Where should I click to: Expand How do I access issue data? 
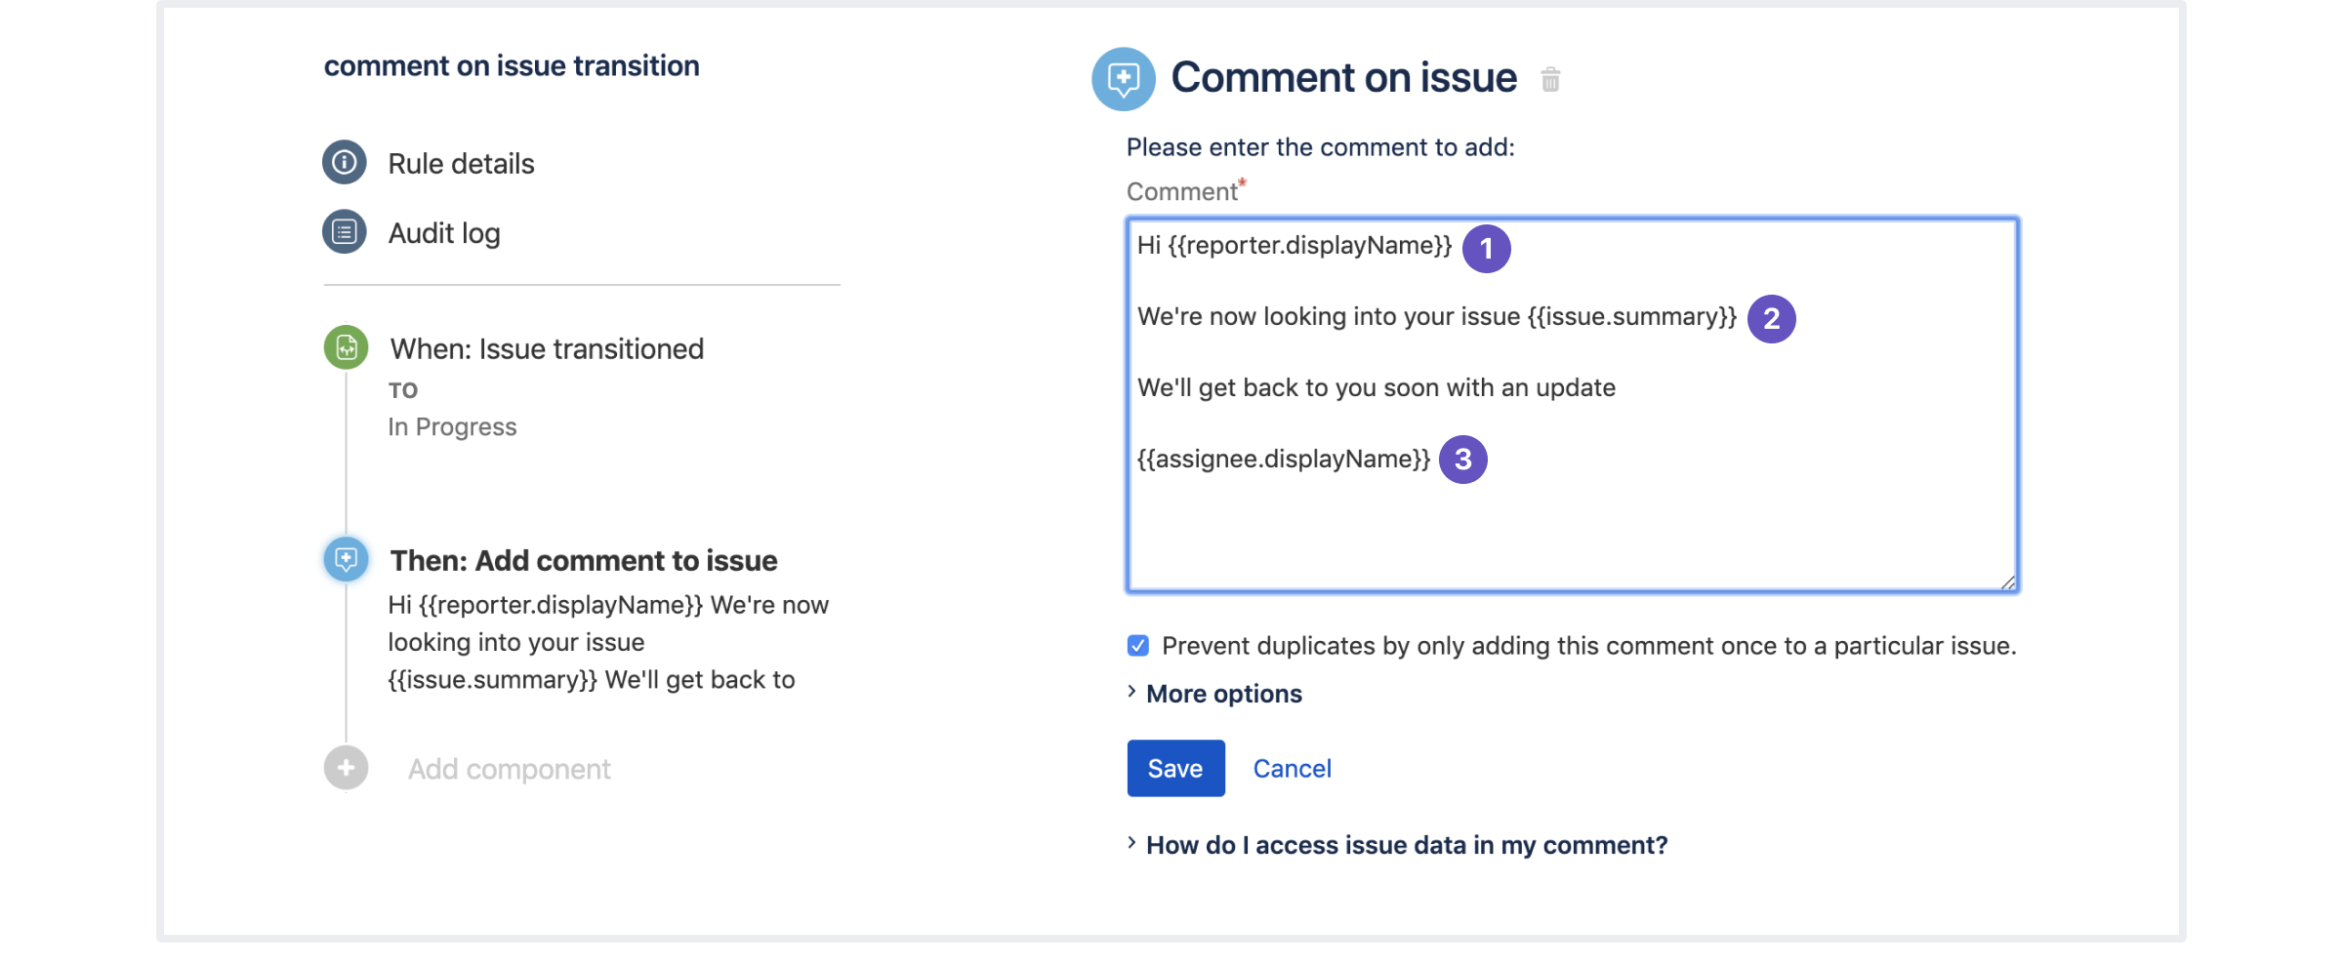coord(1406,845)
